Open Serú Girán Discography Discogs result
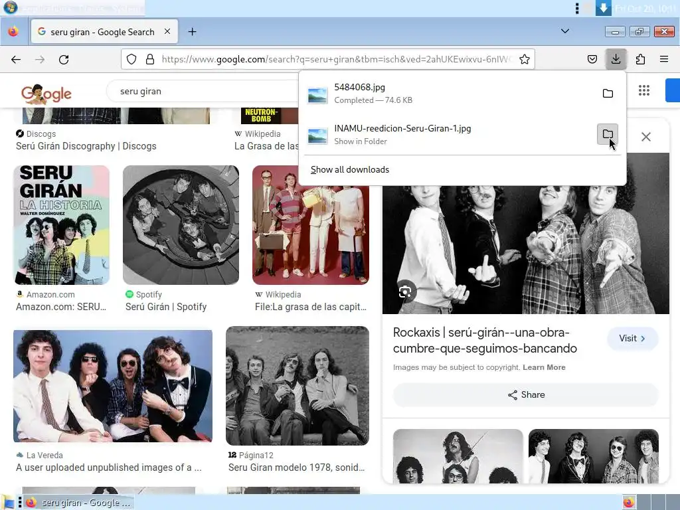Screen dimensions: 680x510 coord(86,146)
